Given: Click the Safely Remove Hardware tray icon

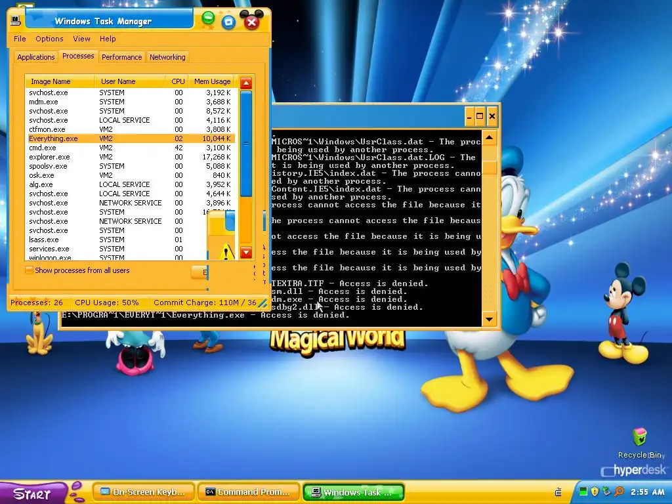Looking at the screenshot, I should [x=606, y=491].
